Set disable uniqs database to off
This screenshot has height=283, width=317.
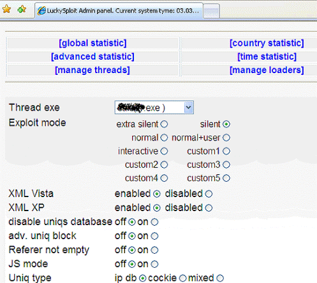[x=132, y=222]
